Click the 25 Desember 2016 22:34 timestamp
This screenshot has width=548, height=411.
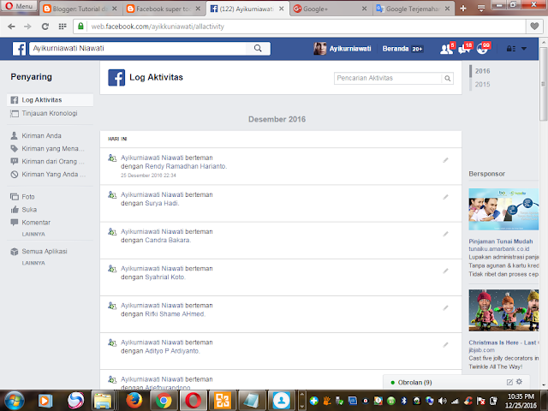(148, 176)
